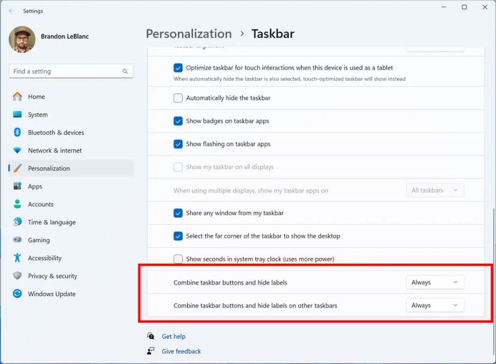Viewport: 496px width, 364px height.
Task: Click the Network & internet Wi-Fi icon
Action: pyautogui.click(x=17, y=151)
